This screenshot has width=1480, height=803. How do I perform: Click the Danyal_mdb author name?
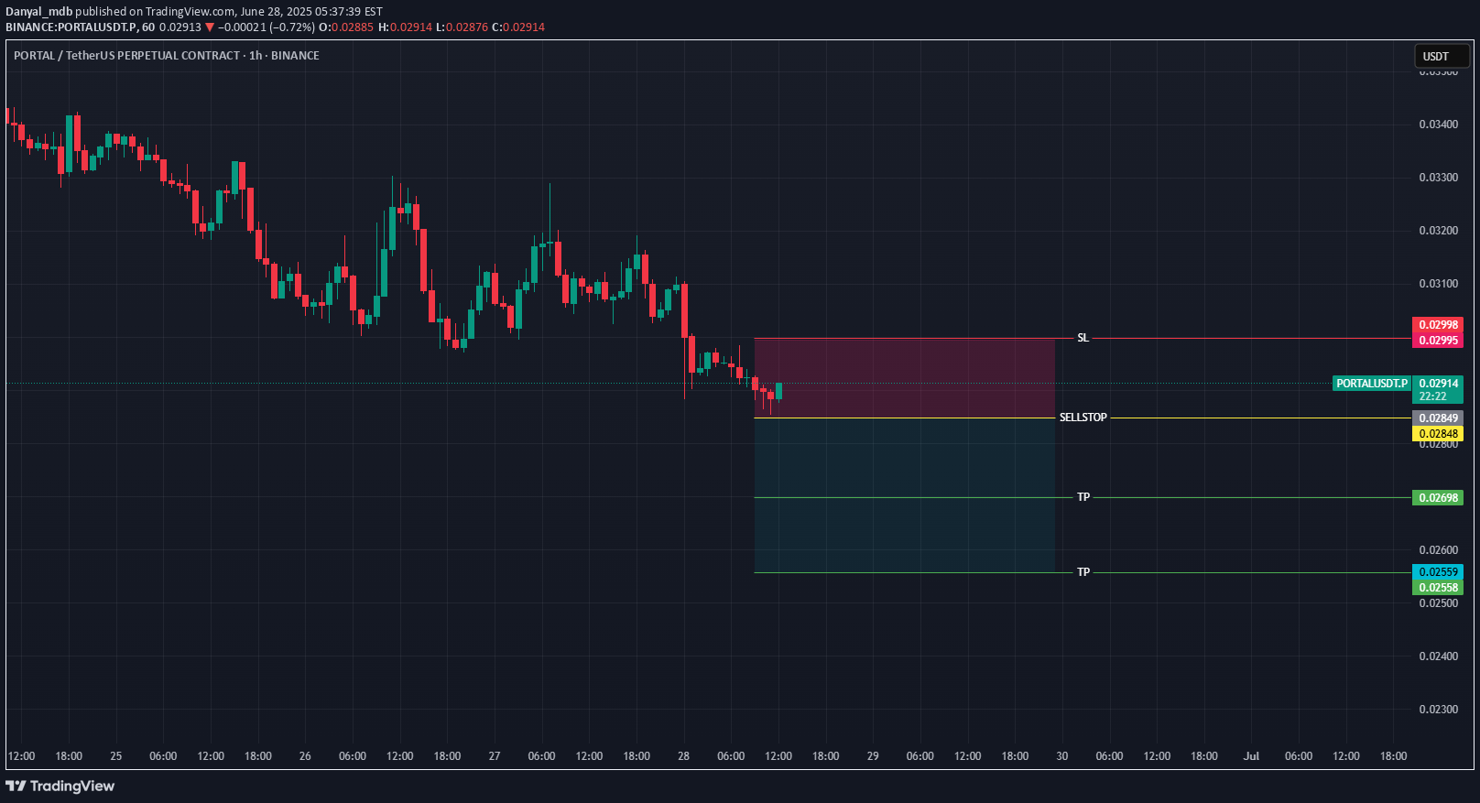(38, 12)
